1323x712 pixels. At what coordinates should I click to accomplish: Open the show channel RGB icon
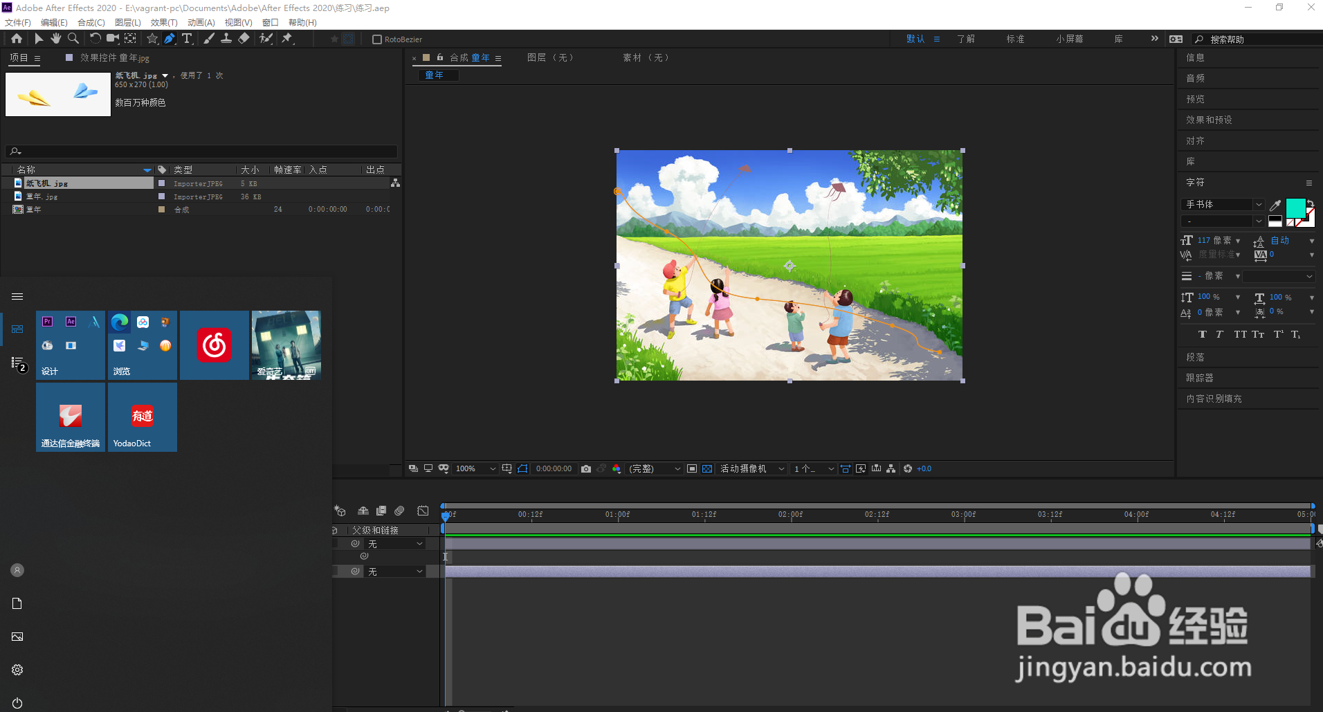coord(617,468)
